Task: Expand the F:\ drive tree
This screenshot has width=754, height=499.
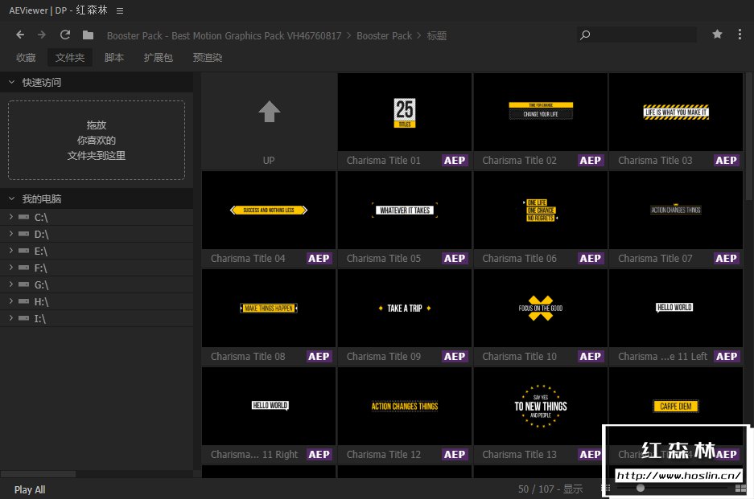Action: click(x=10, y=268)
